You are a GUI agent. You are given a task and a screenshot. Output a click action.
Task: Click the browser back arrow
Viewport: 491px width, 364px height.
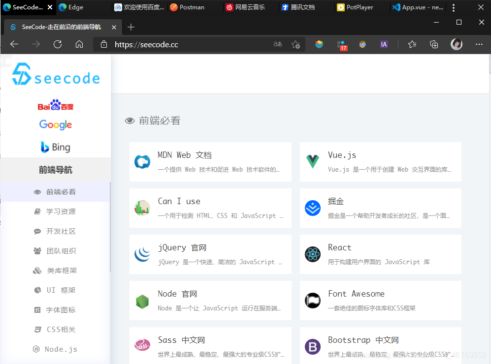(x=14, y=44)
